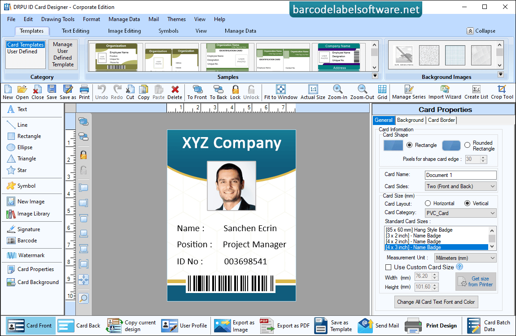Open Manage Series tool
This screenshot has height=336, width=516.
pos(409,92)
